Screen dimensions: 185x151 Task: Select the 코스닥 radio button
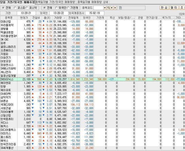tap(27, 8)
